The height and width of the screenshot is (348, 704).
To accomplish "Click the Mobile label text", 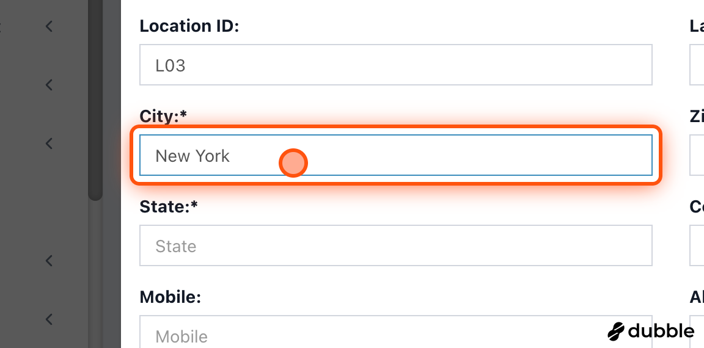I will (x=170, y=297).
